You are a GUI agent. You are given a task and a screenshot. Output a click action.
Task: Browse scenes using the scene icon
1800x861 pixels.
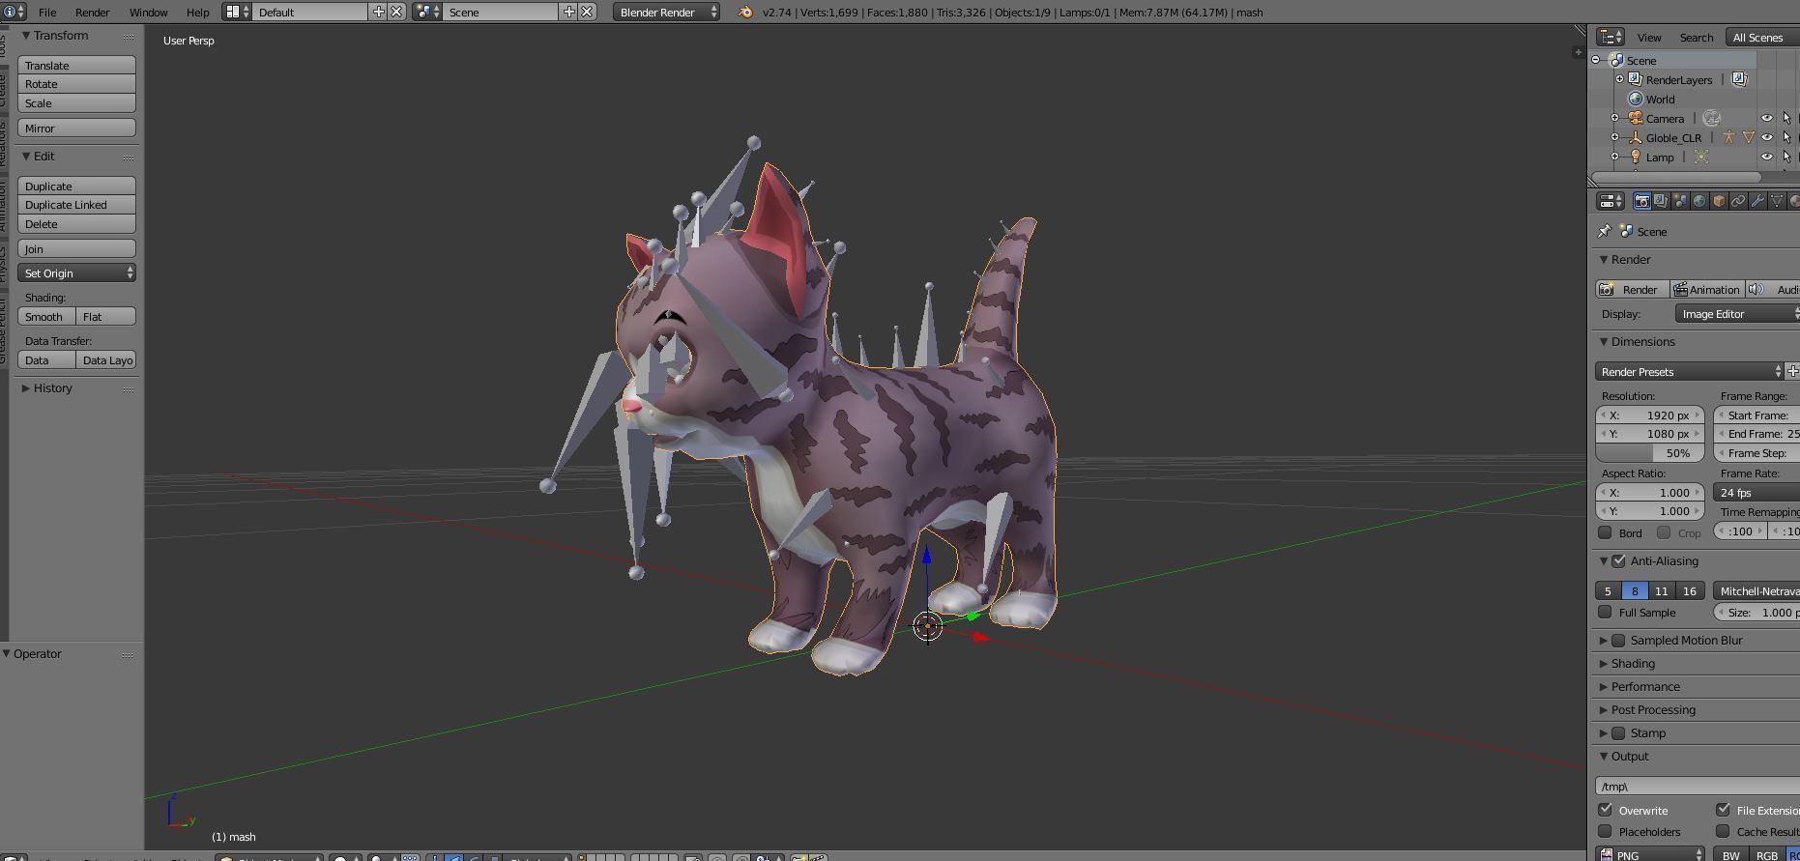coord(427,13)
